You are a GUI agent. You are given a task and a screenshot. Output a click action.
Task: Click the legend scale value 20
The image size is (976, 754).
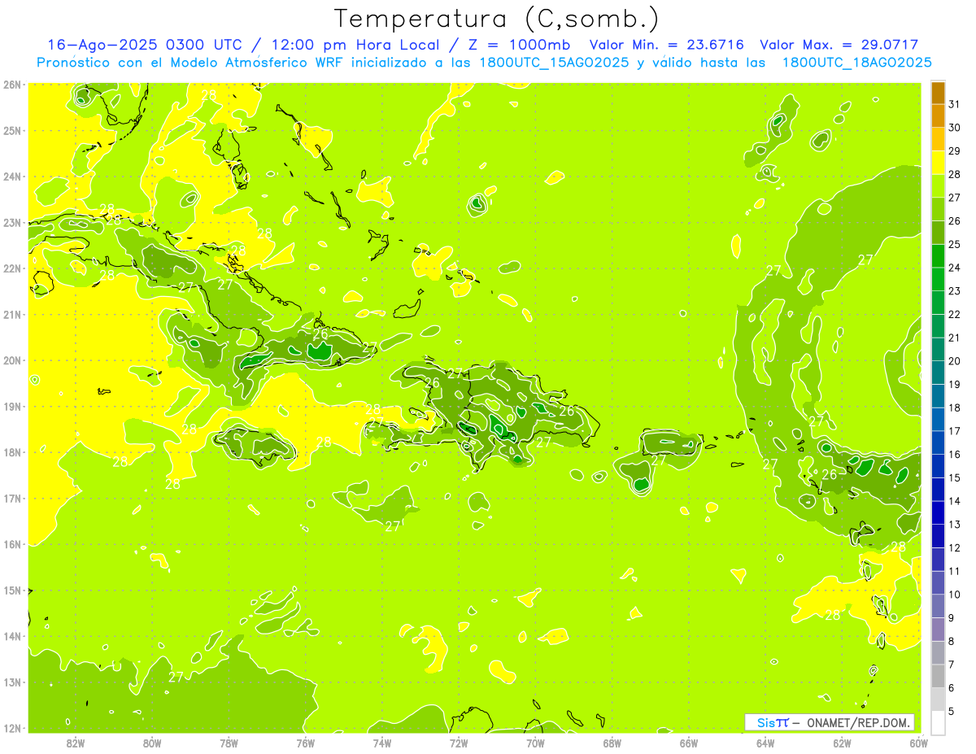pos(954,361)
